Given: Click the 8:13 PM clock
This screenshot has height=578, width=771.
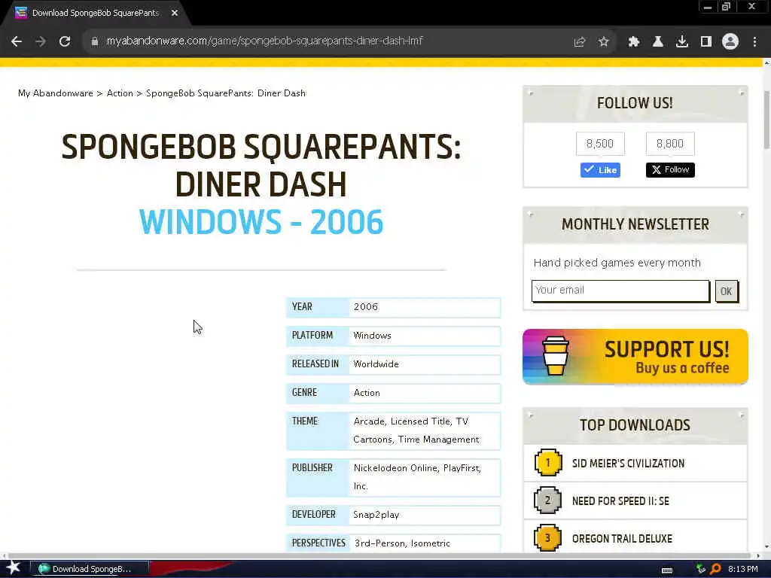Looking at the screenshot, I should (742, 569).
